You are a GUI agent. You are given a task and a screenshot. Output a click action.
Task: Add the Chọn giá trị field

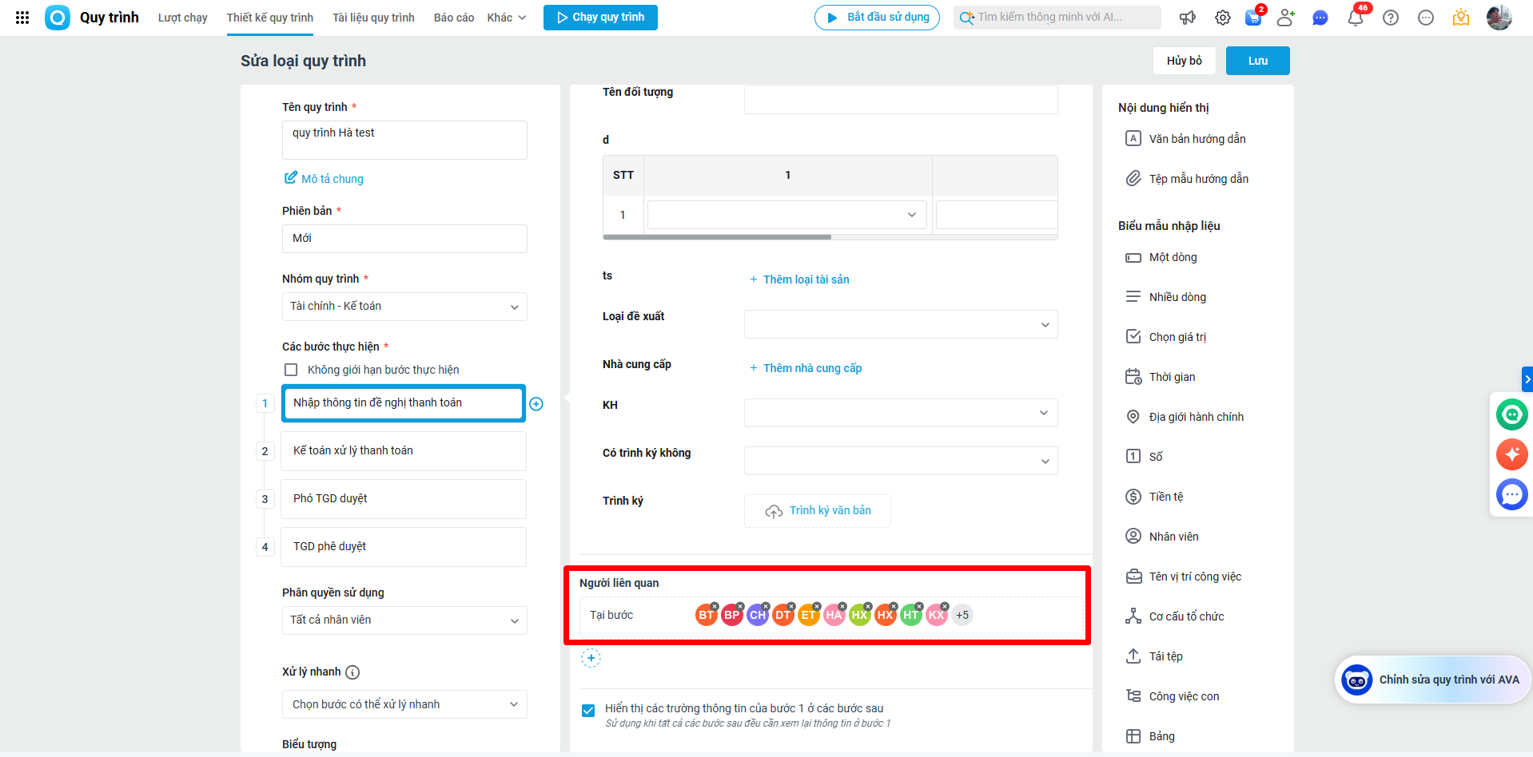click(x=1166, y=337)
